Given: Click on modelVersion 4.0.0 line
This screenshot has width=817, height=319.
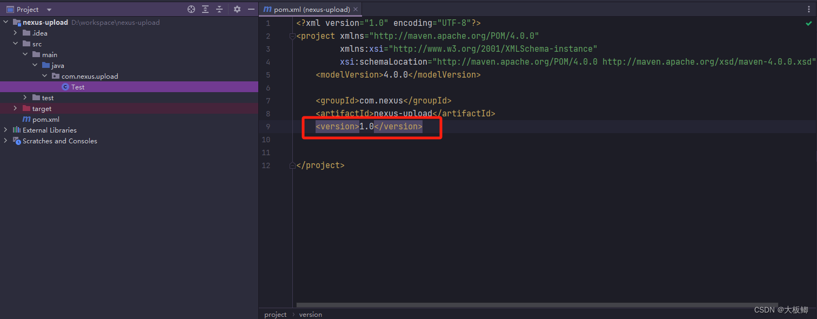Looking at the screenshot, I should tap(398, 75).
